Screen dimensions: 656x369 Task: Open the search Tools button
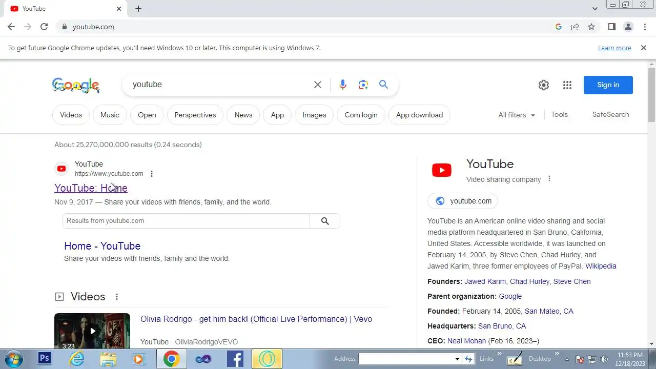(x=559, y=115)
